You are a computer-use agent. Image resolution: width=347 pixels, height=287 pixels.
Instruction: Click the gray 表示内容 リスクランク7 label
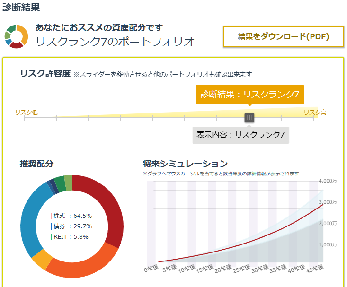[x=240, y=135]
